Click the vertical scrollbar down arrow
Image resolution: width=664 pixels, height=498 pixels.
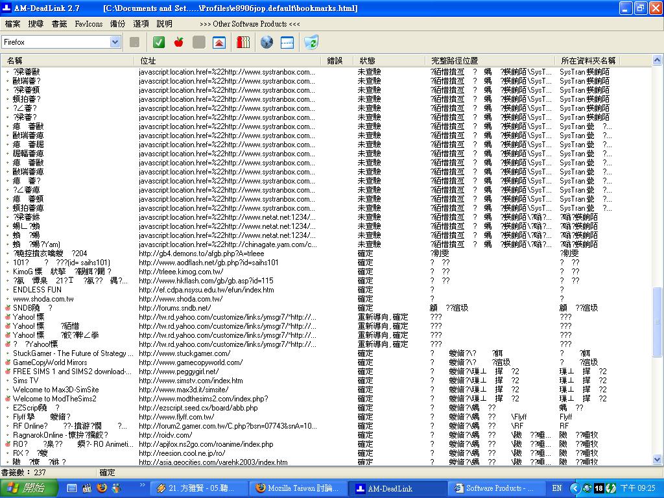tap(658, 460)
